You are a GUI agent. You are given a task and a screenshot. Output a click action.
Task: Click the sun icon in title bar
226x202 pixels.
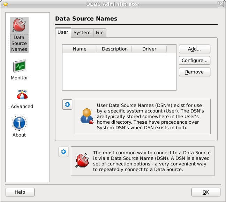tap(5, 4)
